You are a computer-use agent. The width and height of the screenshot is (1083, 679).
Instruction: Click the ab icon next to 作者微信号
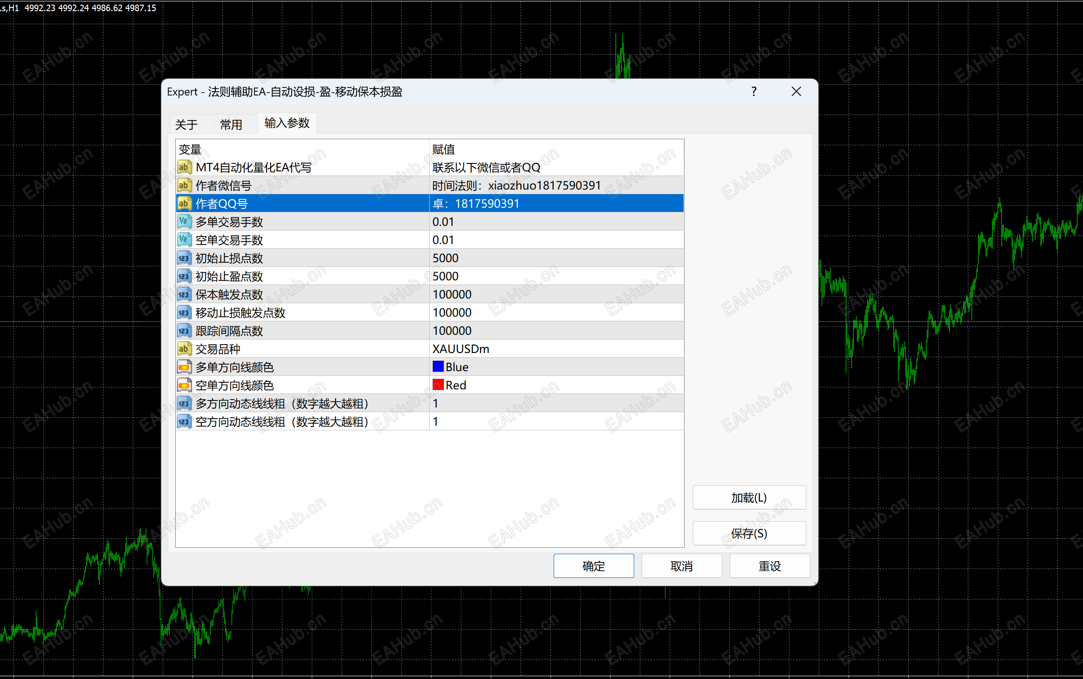[184, 185]
